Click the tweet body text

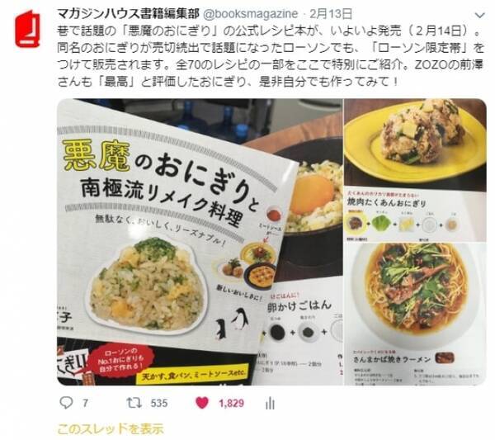click(271, 56)
